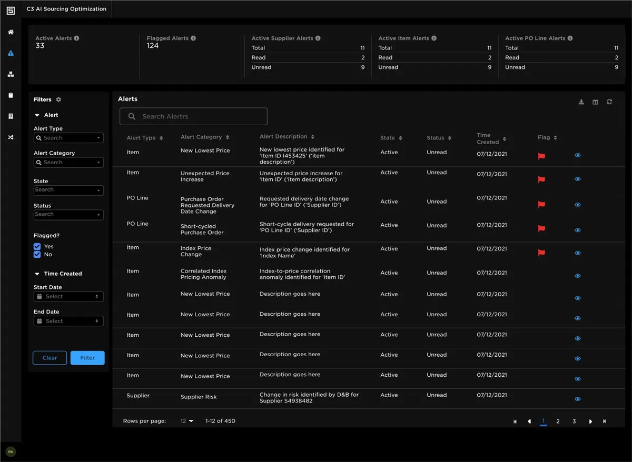The width and height of the screenshot is (632, 462).
Task: Jump to the last page of alerts
Action: [605, 421]
